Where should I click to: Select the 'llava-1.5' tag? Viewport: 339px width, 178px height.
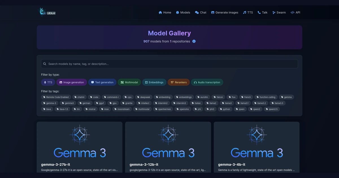(x=62, y=109)
